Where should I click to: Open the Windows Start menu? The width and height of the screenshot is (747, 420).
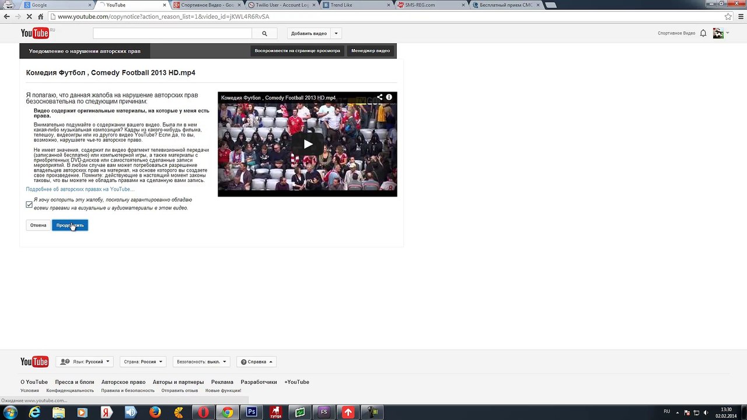[x=10, y=412]
